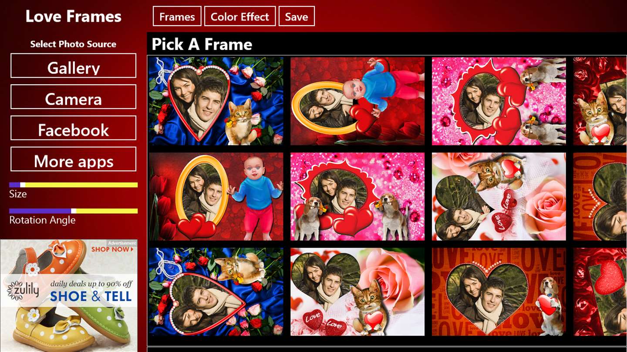Image resolution: width=627 pixels, height=352 pixels.
Task: Choose the orange LOVE text heart frame with dog
Action: (499, 292)
